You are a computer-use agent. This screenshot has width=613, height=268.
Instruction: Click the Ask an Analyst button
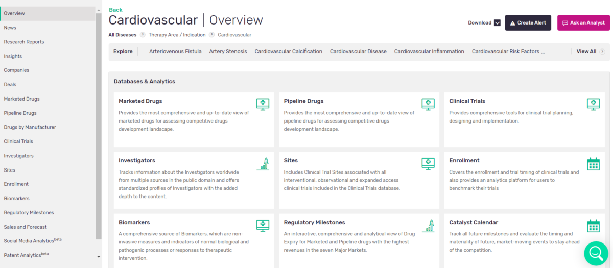(583, 23)
